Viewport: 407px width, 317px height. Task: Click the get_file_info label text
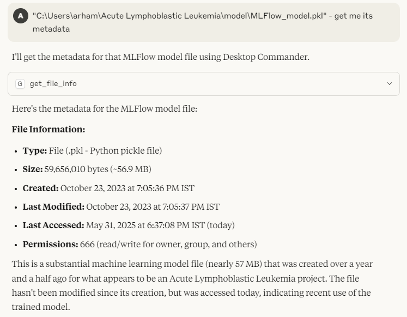coord(53,84)
